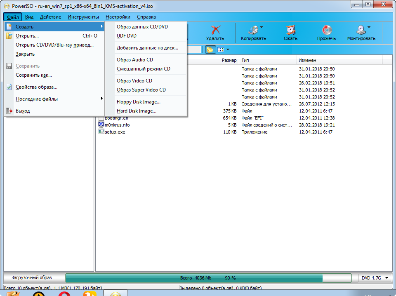Select Сохранить как... menu entry
The height and width of the screenshot is (296, 396).
tap(54, 75)
